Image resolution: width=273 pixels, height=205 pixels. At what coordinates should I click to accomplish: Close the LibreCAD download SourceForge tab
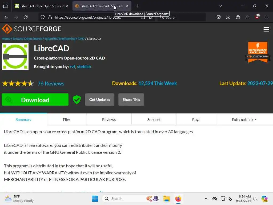pyautogui.click(x=127, y=6)
